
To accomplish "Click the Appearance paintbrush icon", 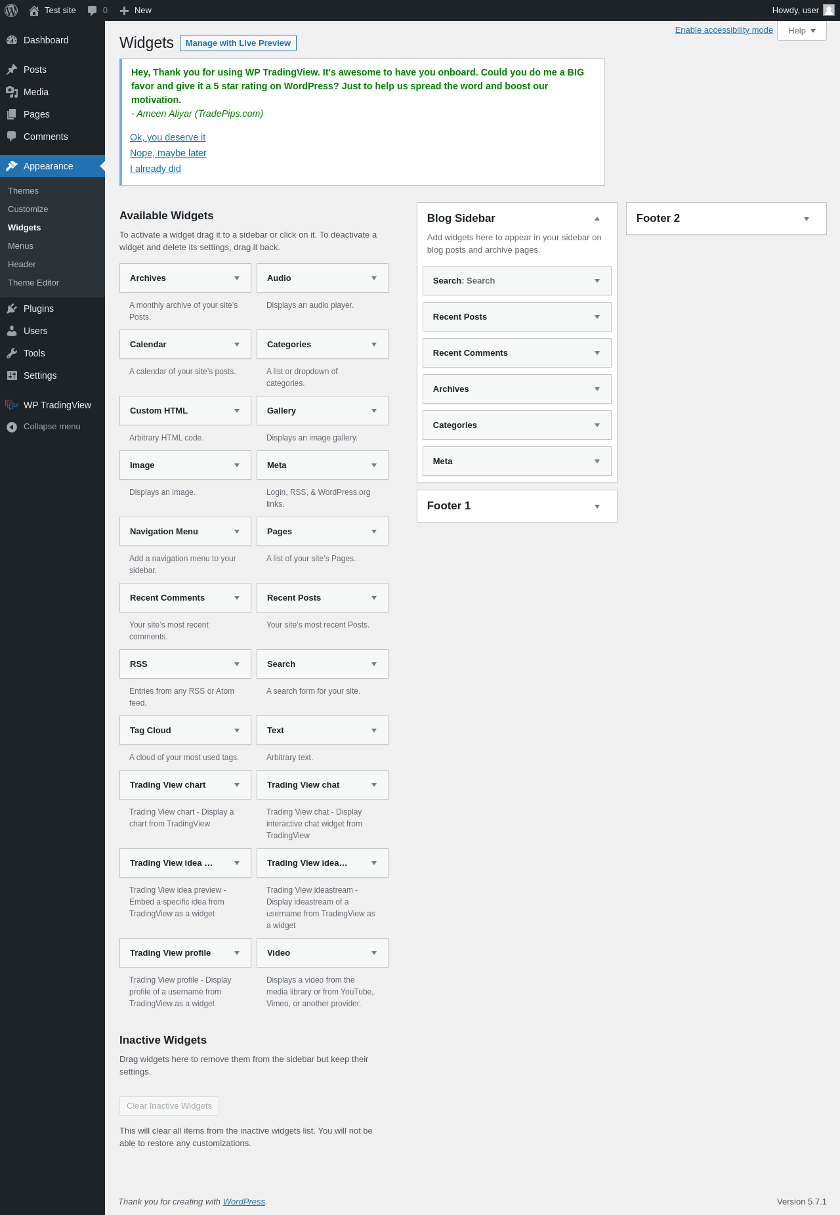I will pyautogui.click(x=12, y=166).
